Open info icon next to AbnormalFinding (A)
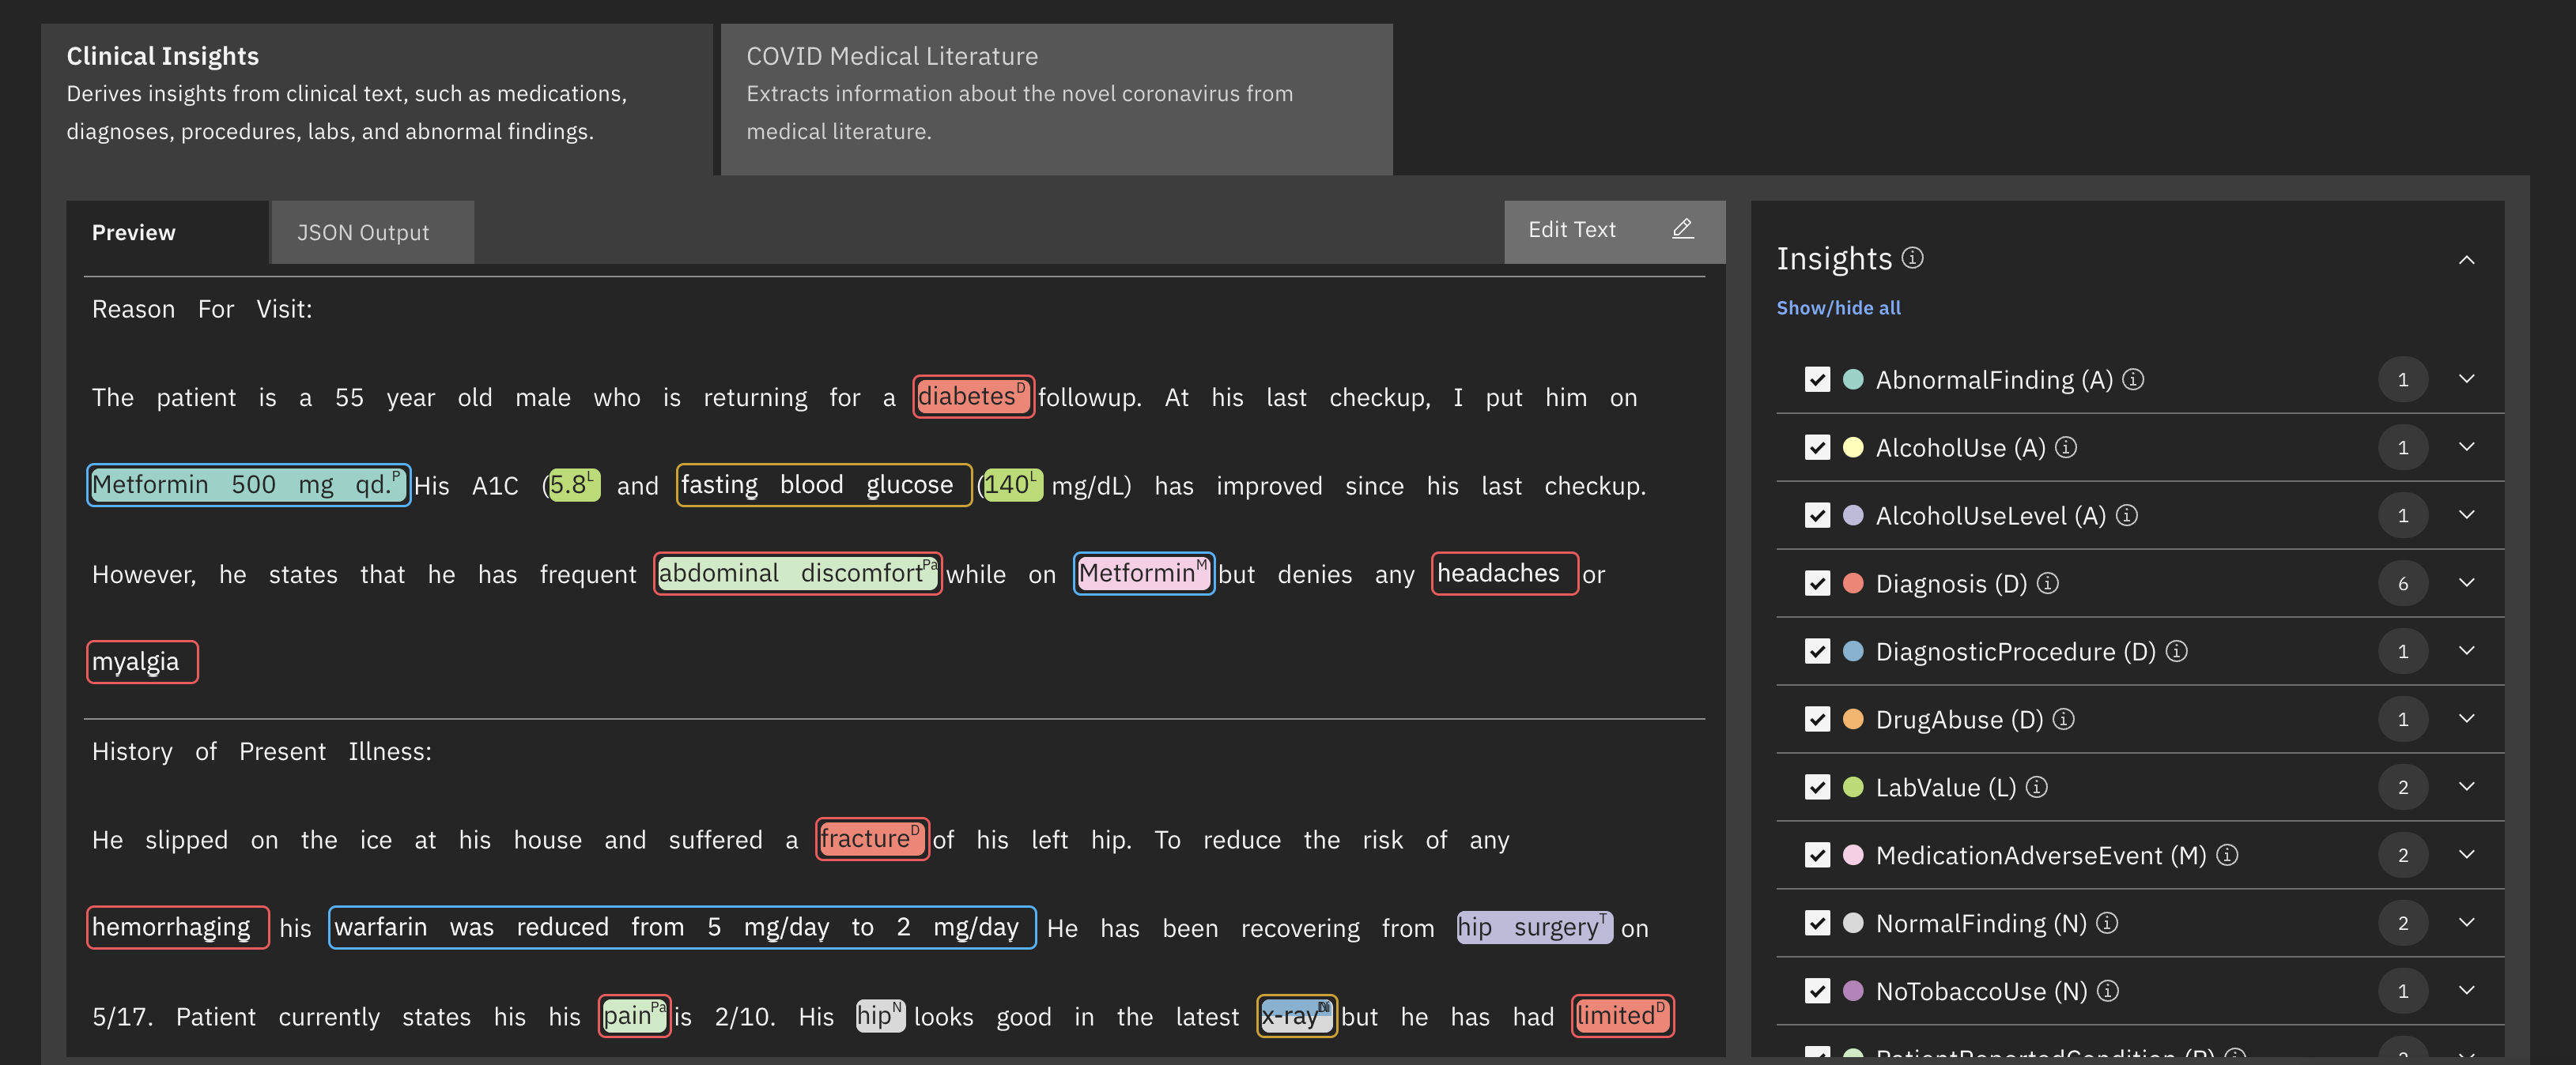The height and width of the screenshot is (1065, 2576). 2133,380
